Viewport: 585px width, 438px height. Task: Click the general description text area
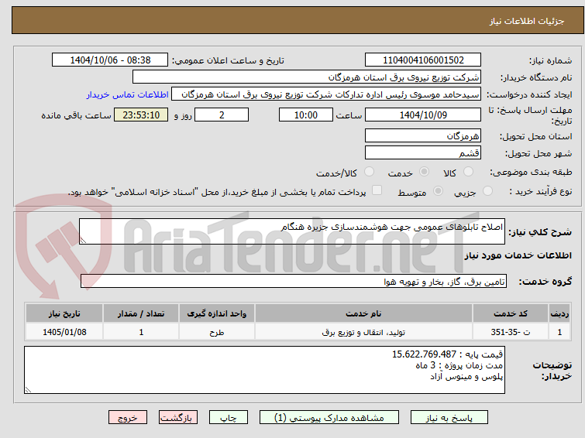292,231
